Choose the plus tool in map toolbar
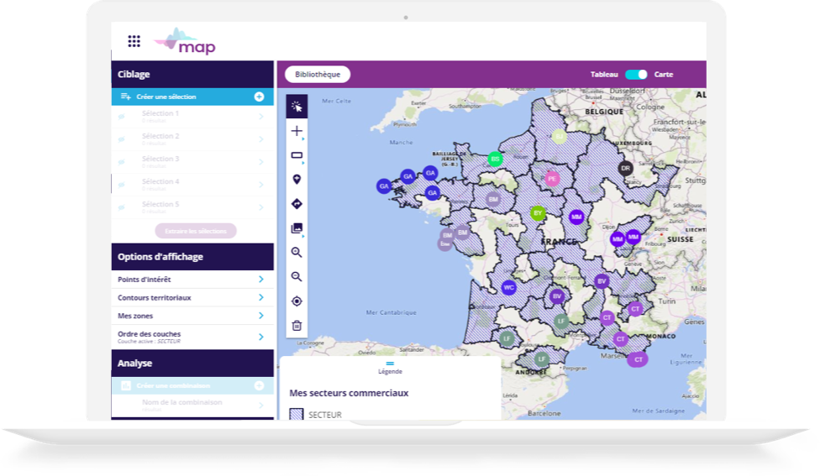Image resolution: width=820 pixels, height=476 pixels. [297, 131]
